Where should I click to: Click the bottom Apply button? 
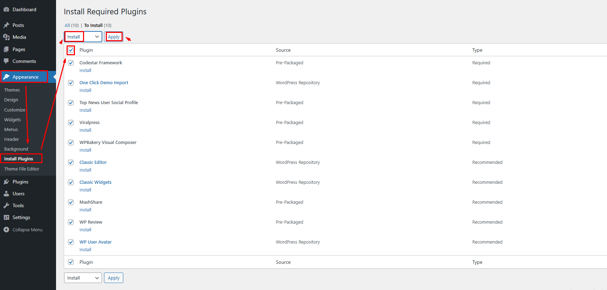click(114, 278)
